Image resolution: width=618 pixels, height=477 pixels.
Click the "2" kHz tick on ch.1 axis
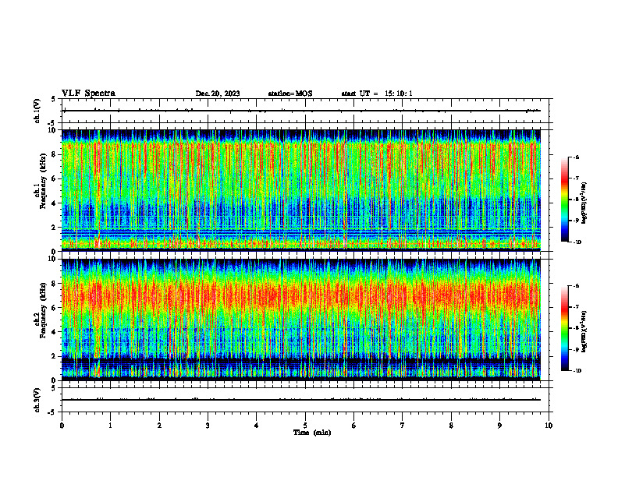pyautogui.click(x=55, y=228)
